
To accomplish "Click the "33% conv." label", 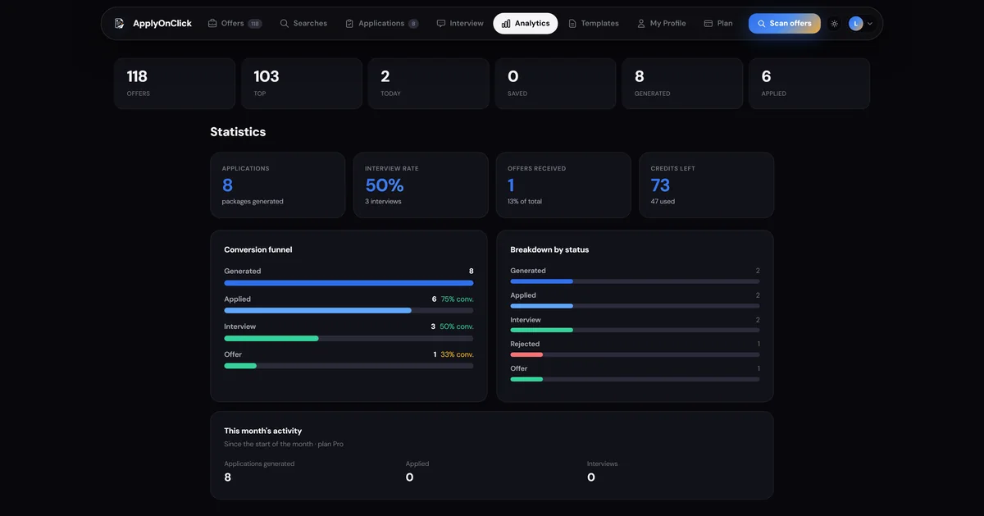I will (458, 354).
